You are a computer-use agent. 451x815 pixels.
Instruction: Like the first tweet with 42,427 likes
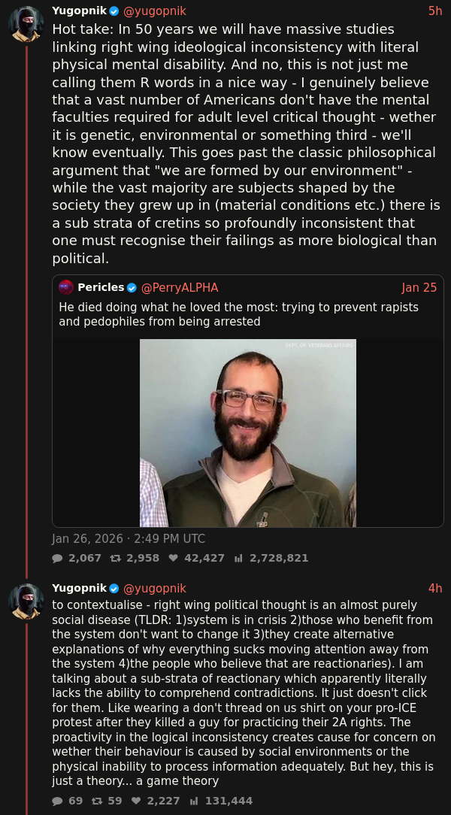click(173, 558)
